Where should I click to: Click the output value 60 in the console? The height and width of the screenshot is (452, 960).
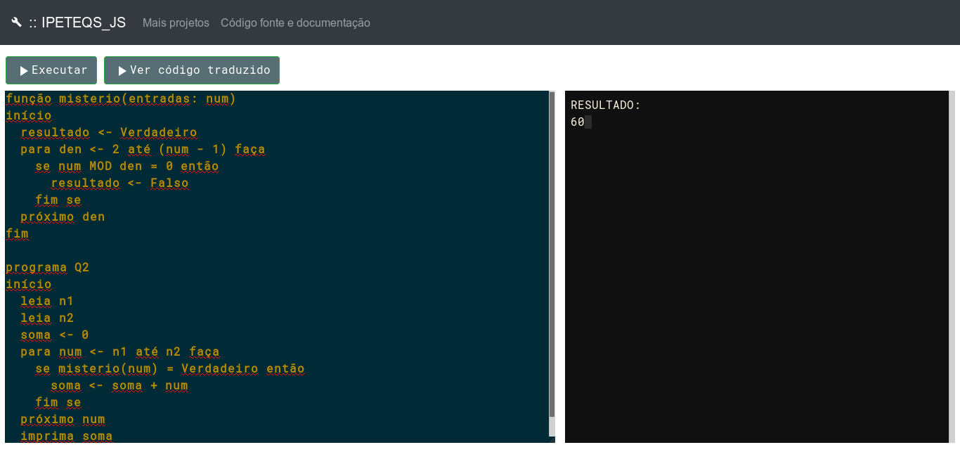578,122
